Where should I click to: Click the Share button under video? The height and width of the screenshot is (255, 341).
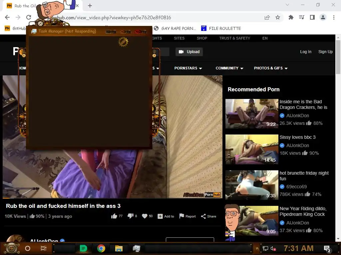point(208,216)
